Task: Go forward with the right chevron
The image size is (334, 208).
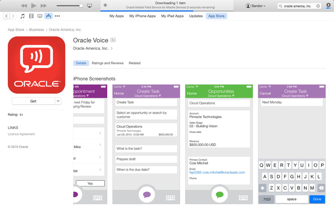Action: pyautogui.click(x=13, y=16)
